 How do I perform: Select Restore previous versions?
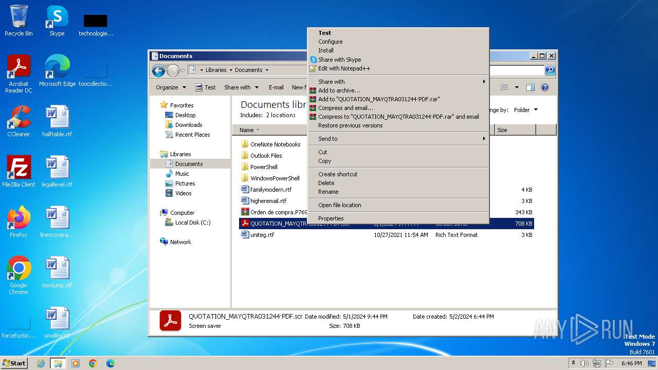click(x=398, y=125)
